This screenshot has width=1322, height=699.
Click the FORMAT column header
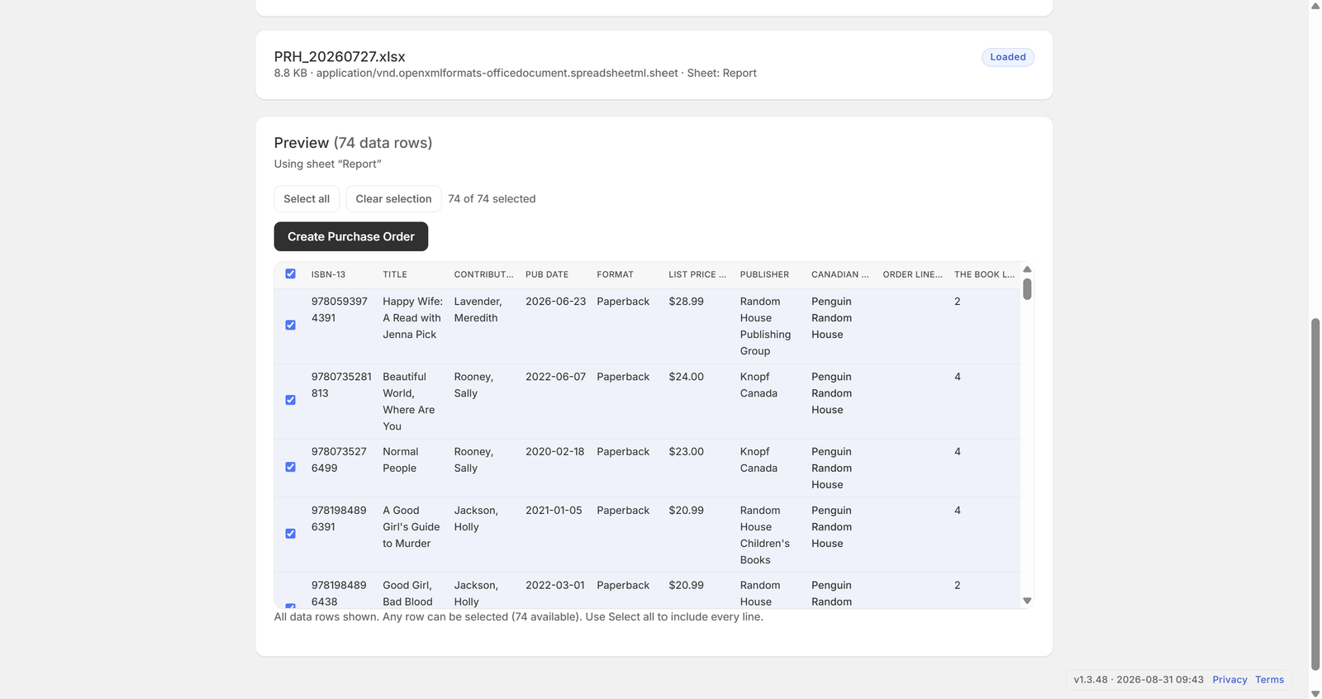pos(615,274)
